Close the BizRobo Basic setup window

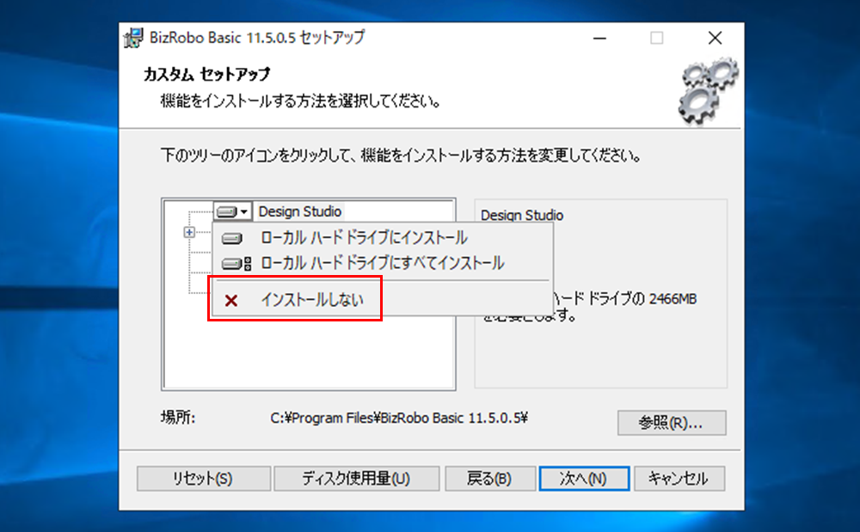coord(715,39)
